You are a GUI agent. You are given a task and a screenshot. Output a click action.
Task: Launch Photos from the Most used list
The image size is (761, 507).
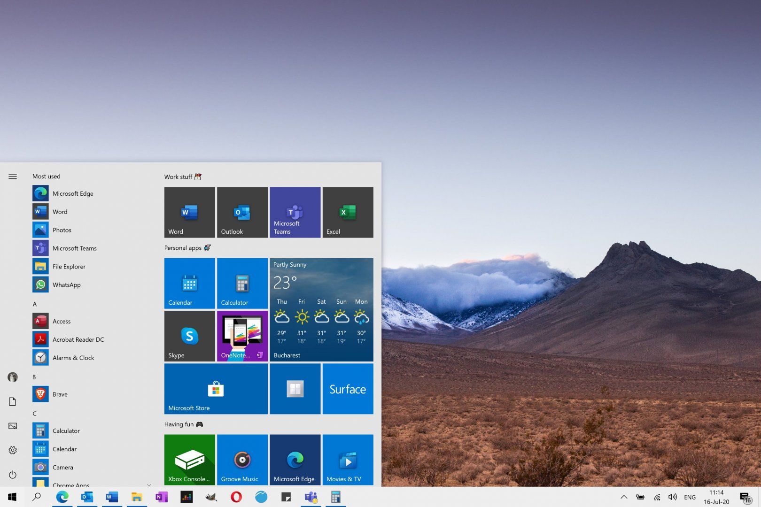(x=92, y=230)
